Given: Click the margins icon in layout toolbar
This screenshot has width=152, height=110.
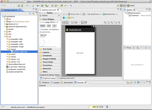Looking at the screenshot, I should (72, 22).
